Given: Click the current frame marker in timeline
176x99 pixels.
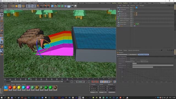Looking at the screenshot, I should pos(29,79).
